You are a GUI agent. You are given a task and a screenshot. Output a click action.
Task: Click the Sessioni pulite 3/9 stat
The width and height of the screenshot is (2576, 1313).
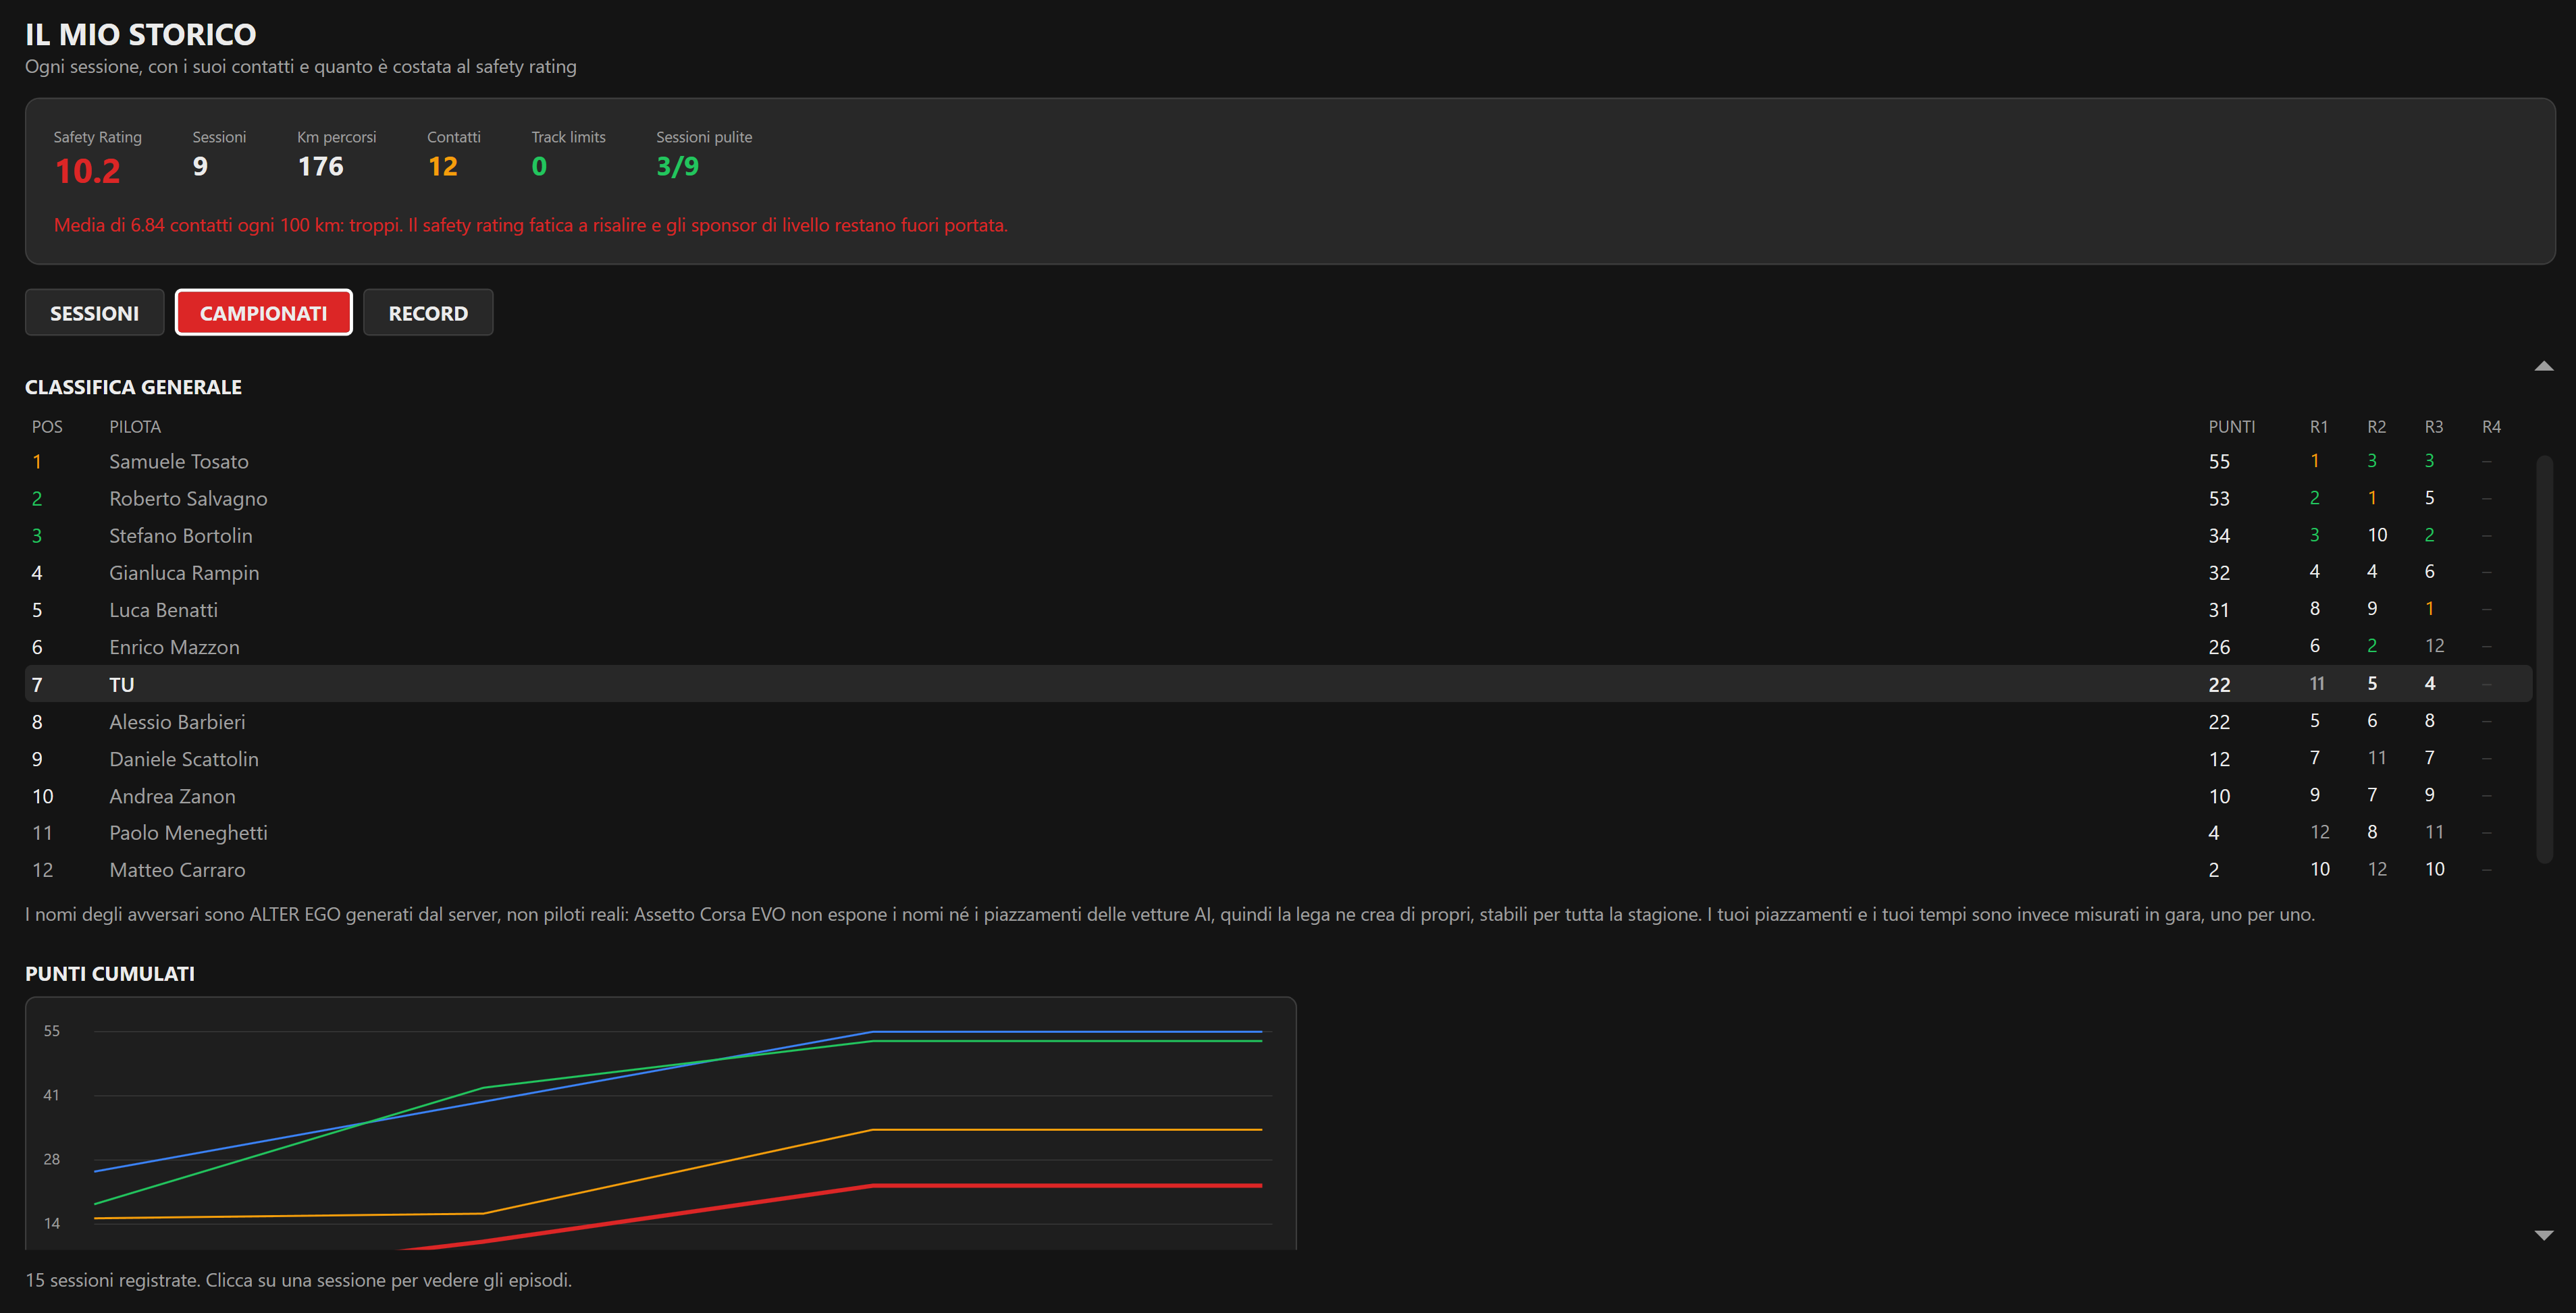pos(677,166)
